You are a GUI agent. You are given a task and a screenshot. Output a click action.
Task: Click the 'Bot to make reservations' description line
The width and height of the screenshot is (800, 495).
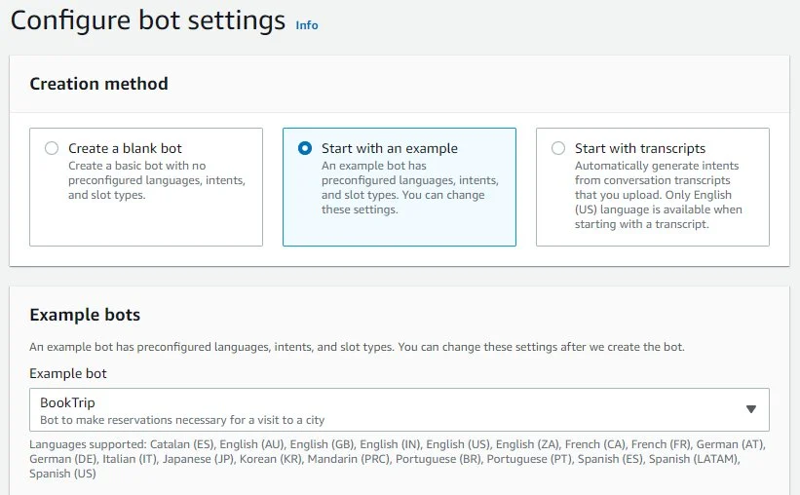click(182, 420)
